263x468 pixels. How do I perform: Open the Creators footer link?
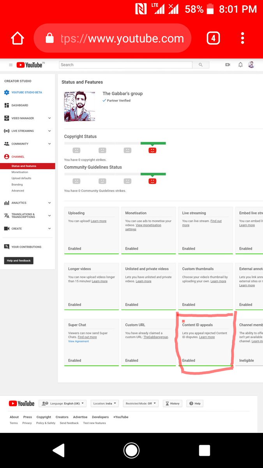pos(62,417)
